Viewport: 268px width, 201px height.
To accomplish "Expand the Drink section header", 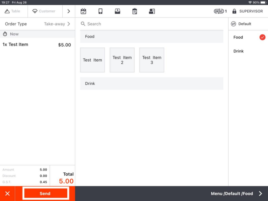I will tap(152, 84).
